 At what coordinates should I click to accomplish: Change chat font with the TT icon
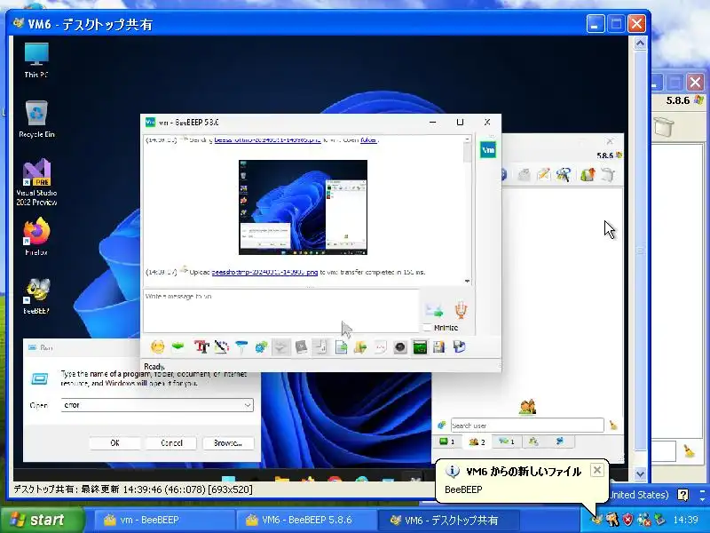(201, 347)
